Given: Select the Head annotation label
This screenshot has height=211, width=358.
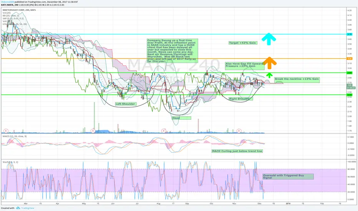Looking at the screenshot, I should (182, 118).
